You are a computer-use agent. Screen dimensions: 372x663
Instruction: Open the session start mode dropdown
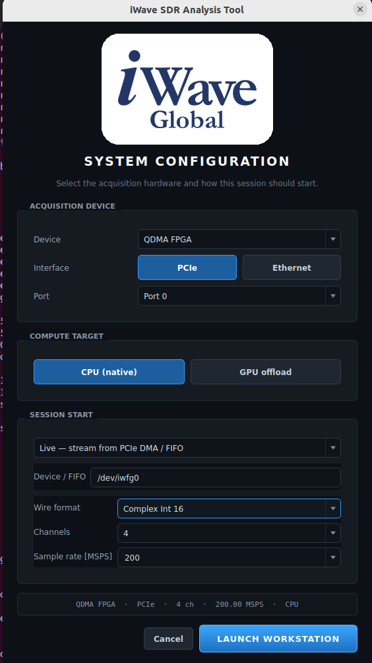pos(187,448)
